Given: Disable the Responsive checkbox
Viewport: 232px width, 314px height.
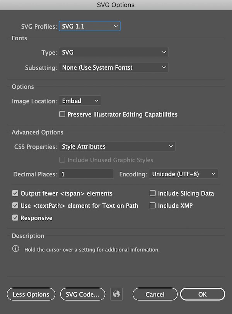Looking at the screenshot, I should [15, 218].
